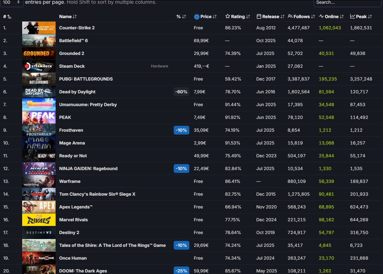Click Frosthaven -10% discount badge

click(181, 130)
